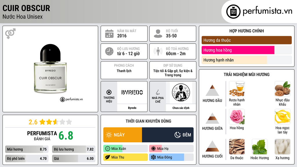Click the sun icon in Ngày bar
This screenshot has height=167, width=297.
[109, 135]
